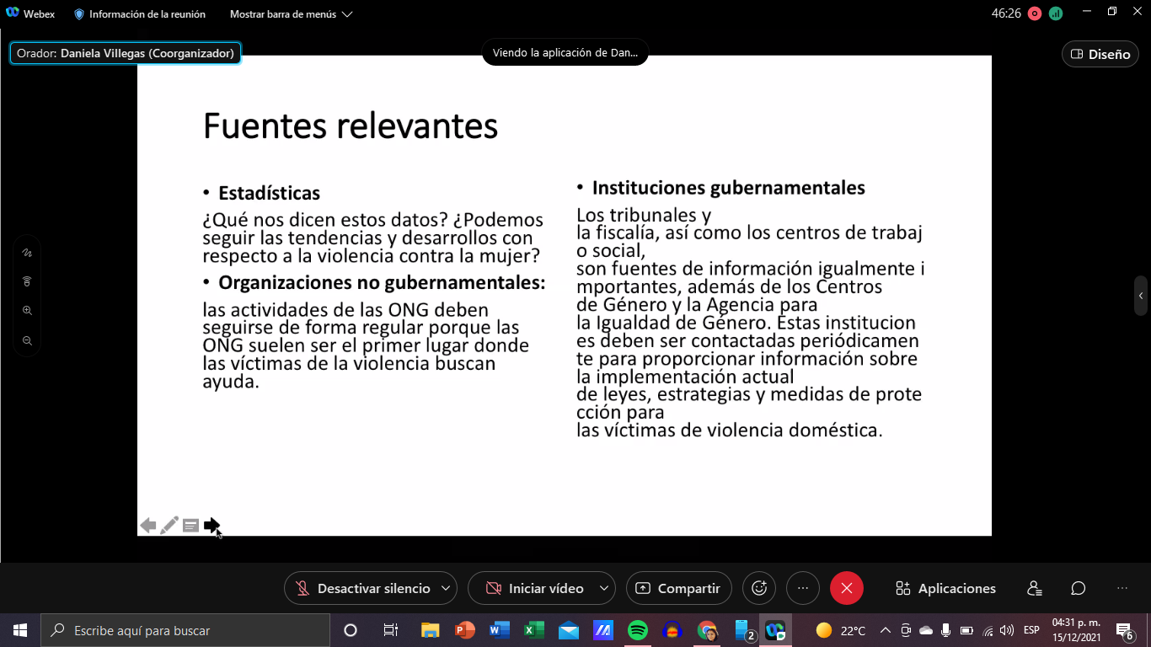Open the chat bubble icon
This screenshot has height=647, width=1151.
(x=1078, y=588)
